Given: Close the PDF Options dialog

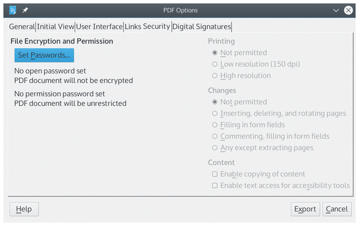Looking at the screenshot, I should point(348,10).
